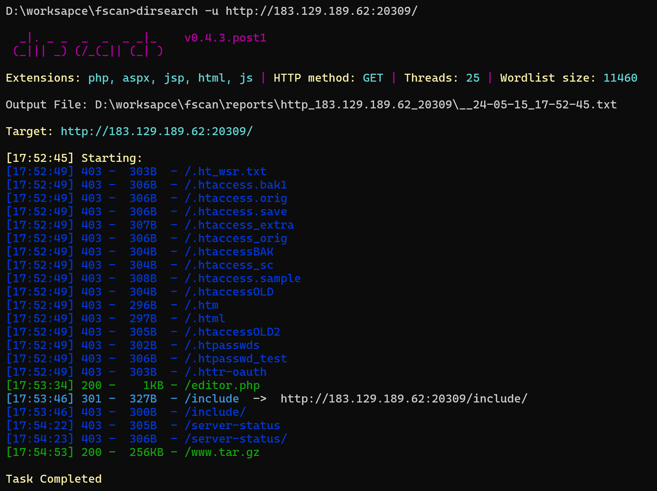Click the 296B size value
Viewport: 657px width, 491px height.
click(143, 305)
